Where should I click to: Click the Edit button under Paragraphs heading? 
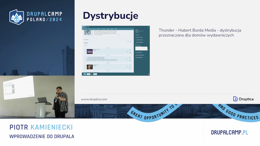click(85, 45)
